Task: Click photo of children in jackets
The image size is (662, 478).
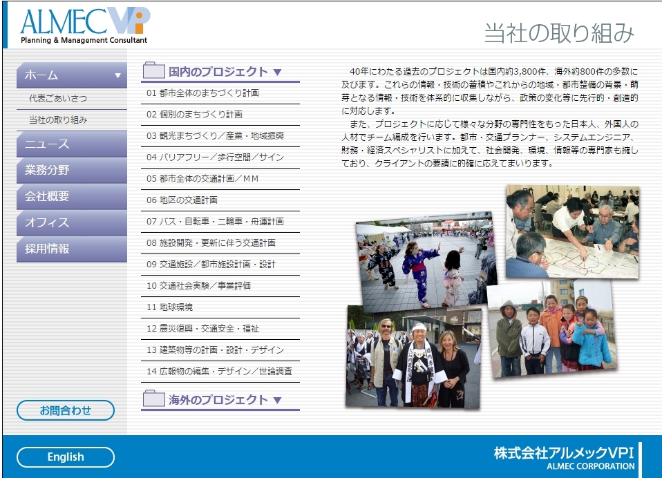Action: click(x=551, y=330)
